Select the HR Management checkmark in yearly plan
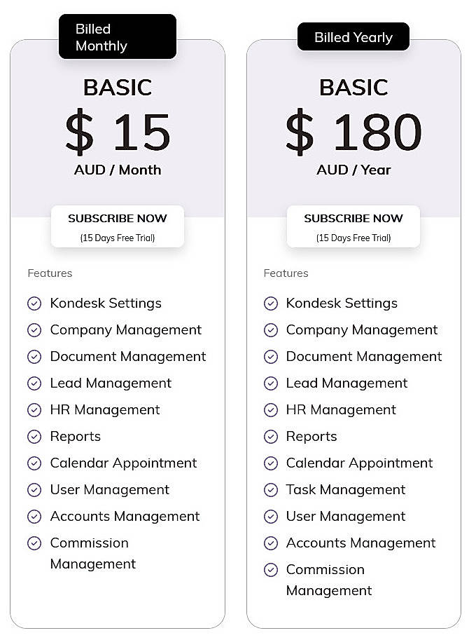469x640 pixels. pos(271,410)
